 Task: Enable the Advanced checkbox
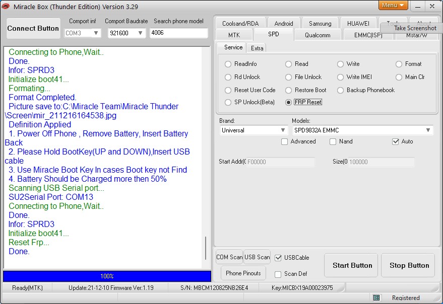pos(285,141)
